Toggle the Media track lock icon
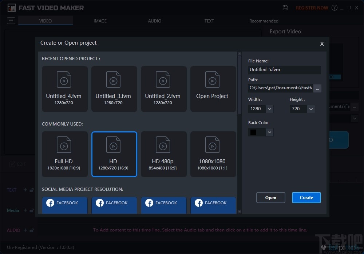Viewport: 364px width, 254px height. click(32, 210)
